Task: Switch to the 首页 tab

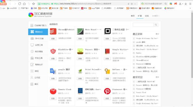Action: (133, 16)
